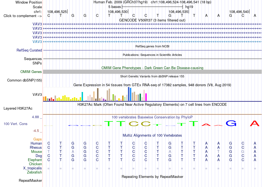The width and height of the screenshot is (262, 187).
Task: Click the 108,496,530 ruler coordinate
Action: pos(118,12)
